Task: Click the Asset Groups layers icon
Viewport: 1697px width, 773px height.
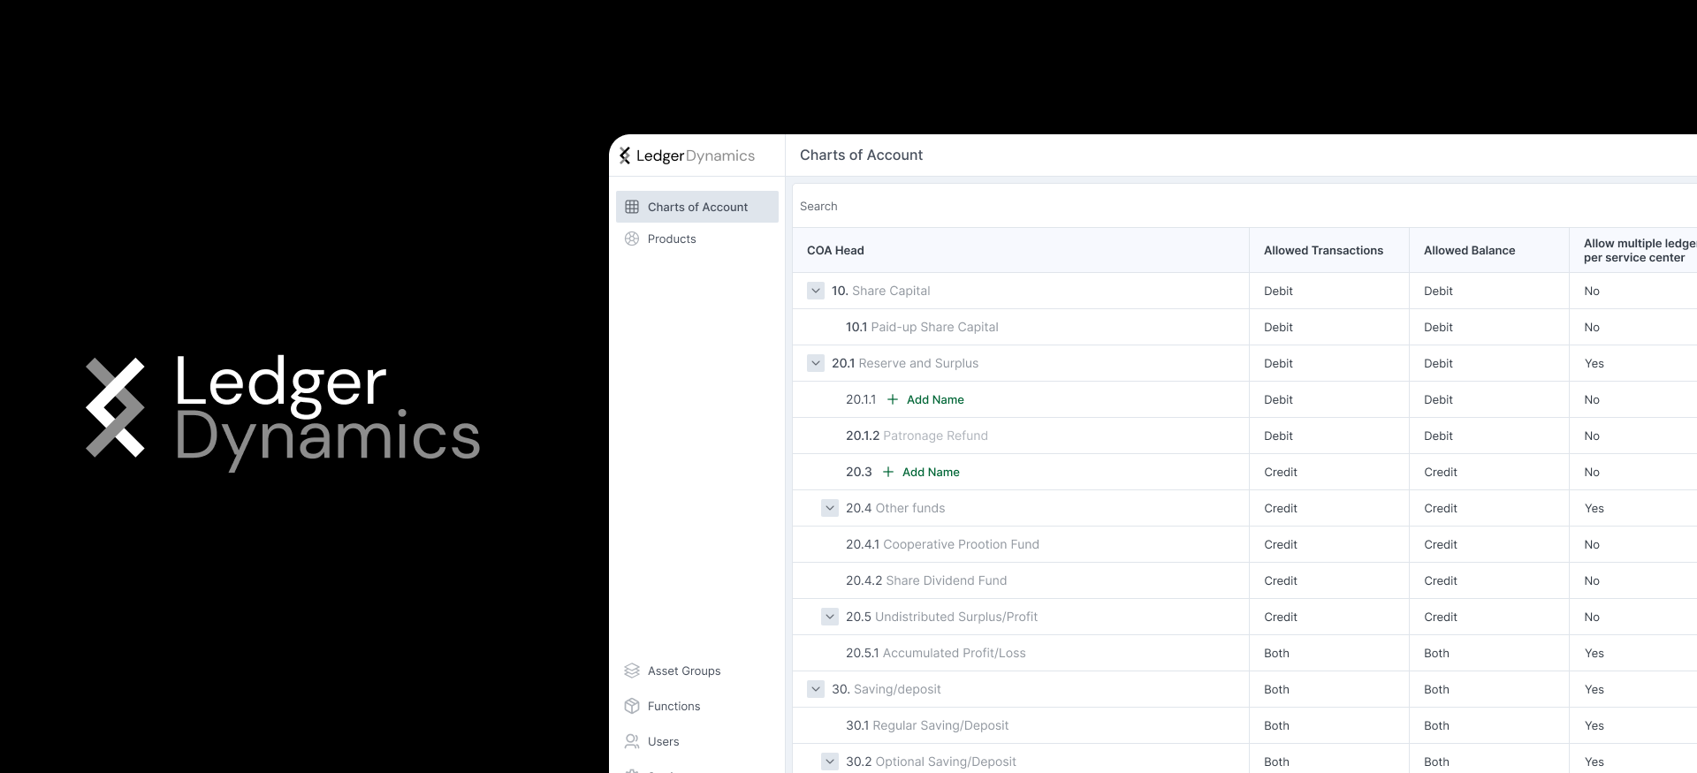Action: (632, 671)
